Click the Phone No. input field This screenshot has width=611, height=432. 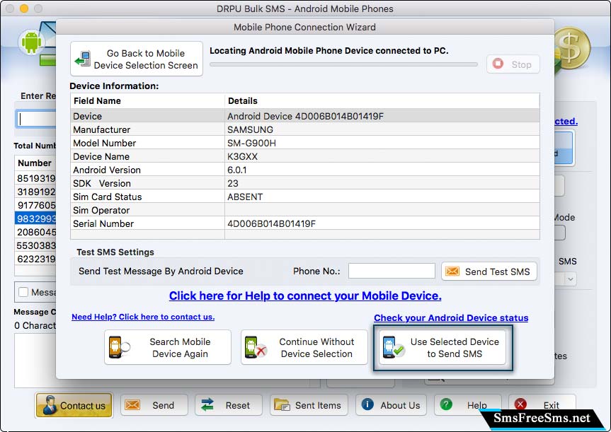392,271
